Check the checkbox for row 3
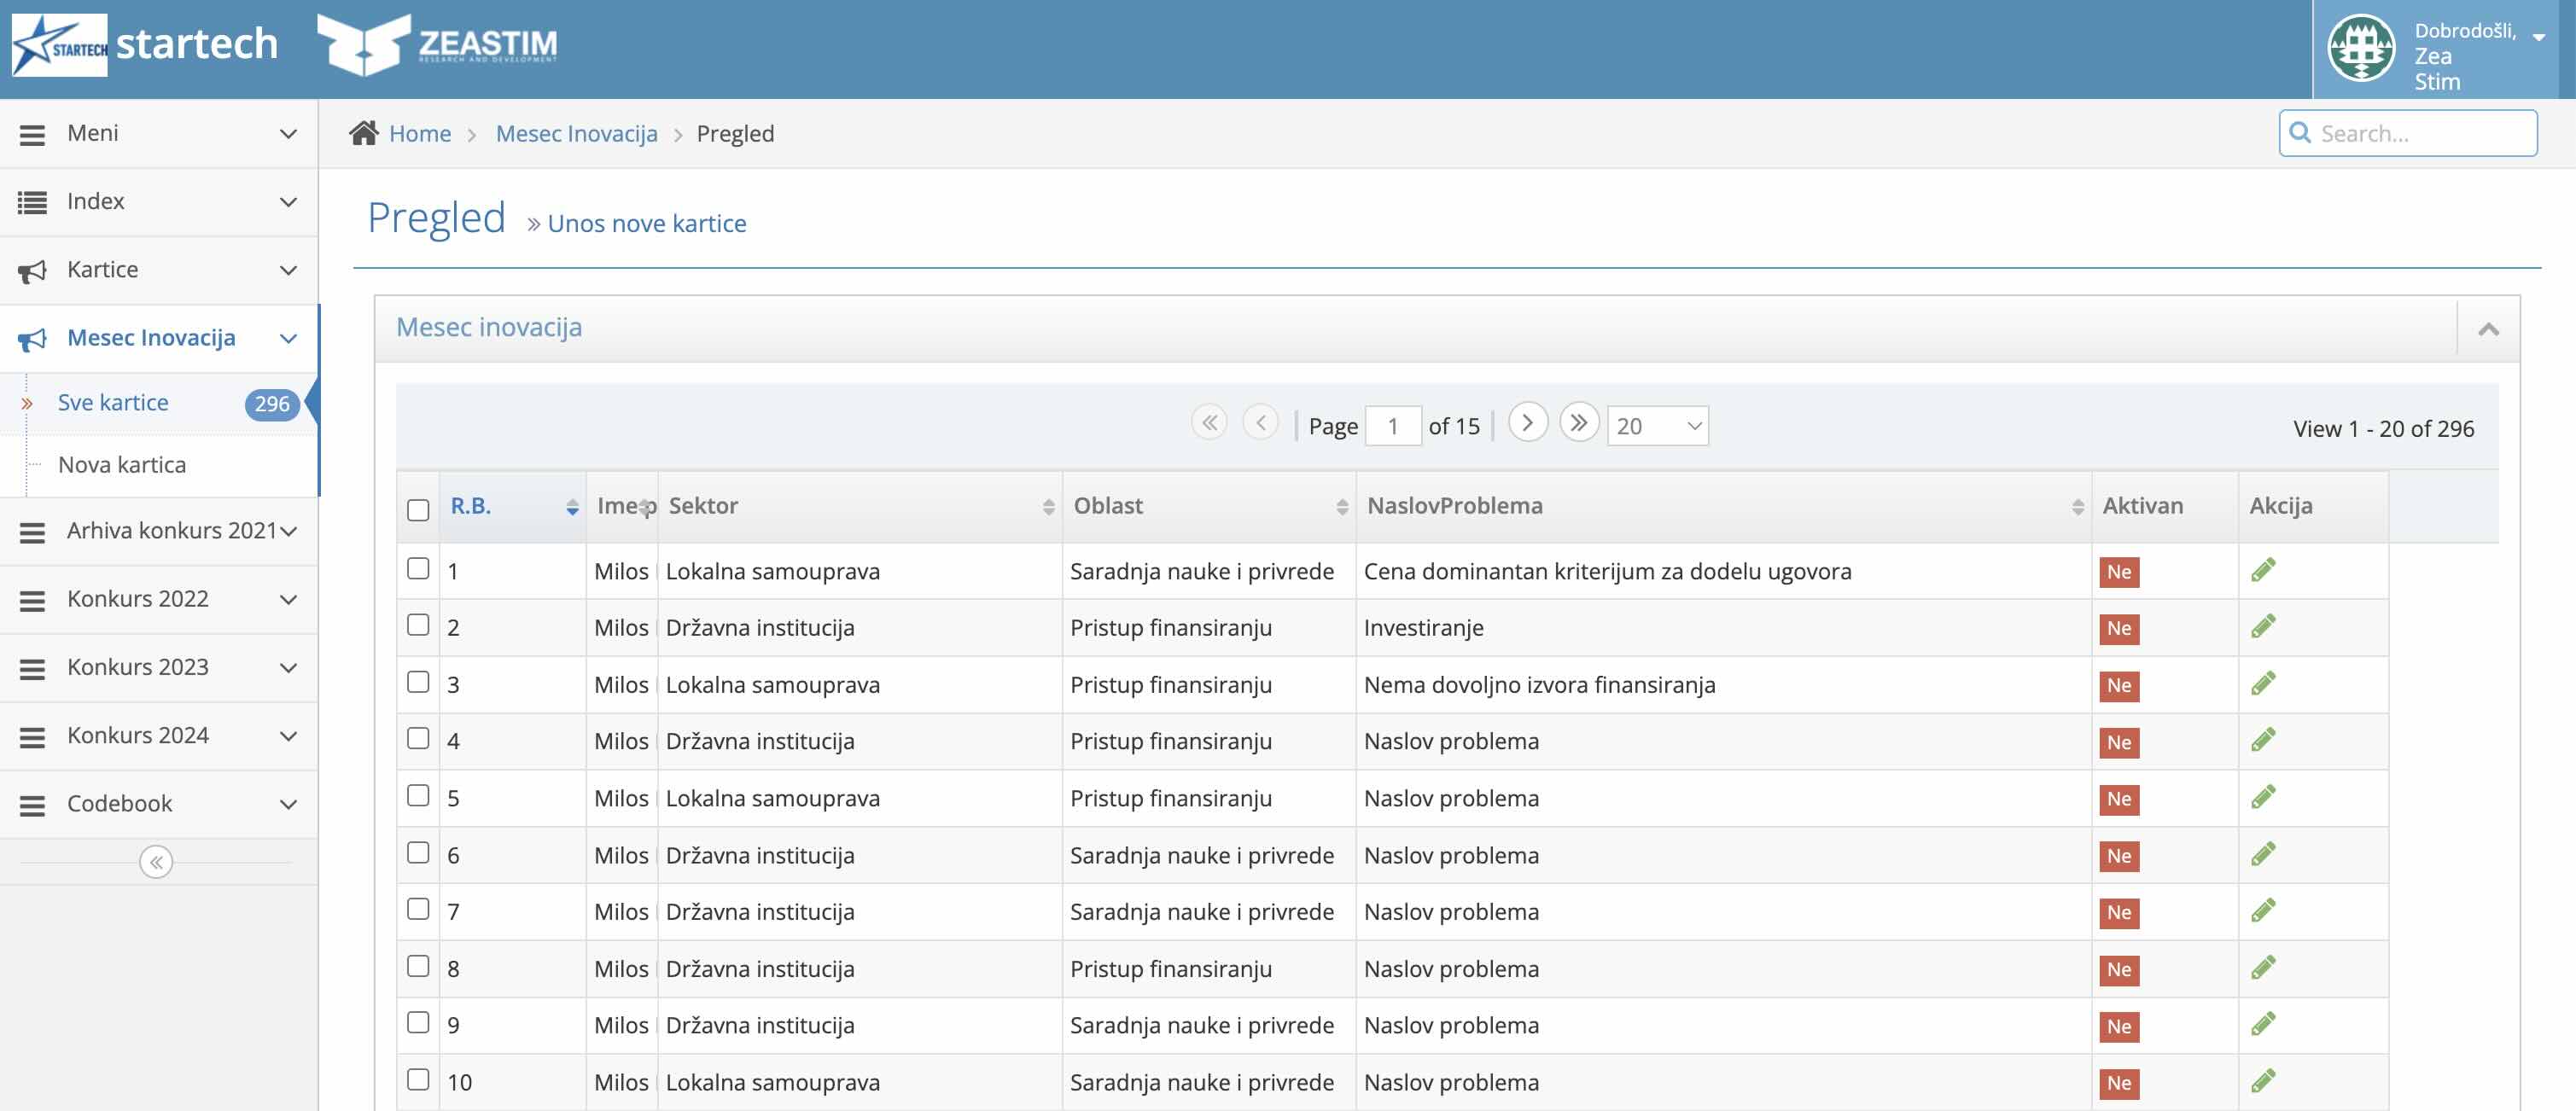 [418, 682]
